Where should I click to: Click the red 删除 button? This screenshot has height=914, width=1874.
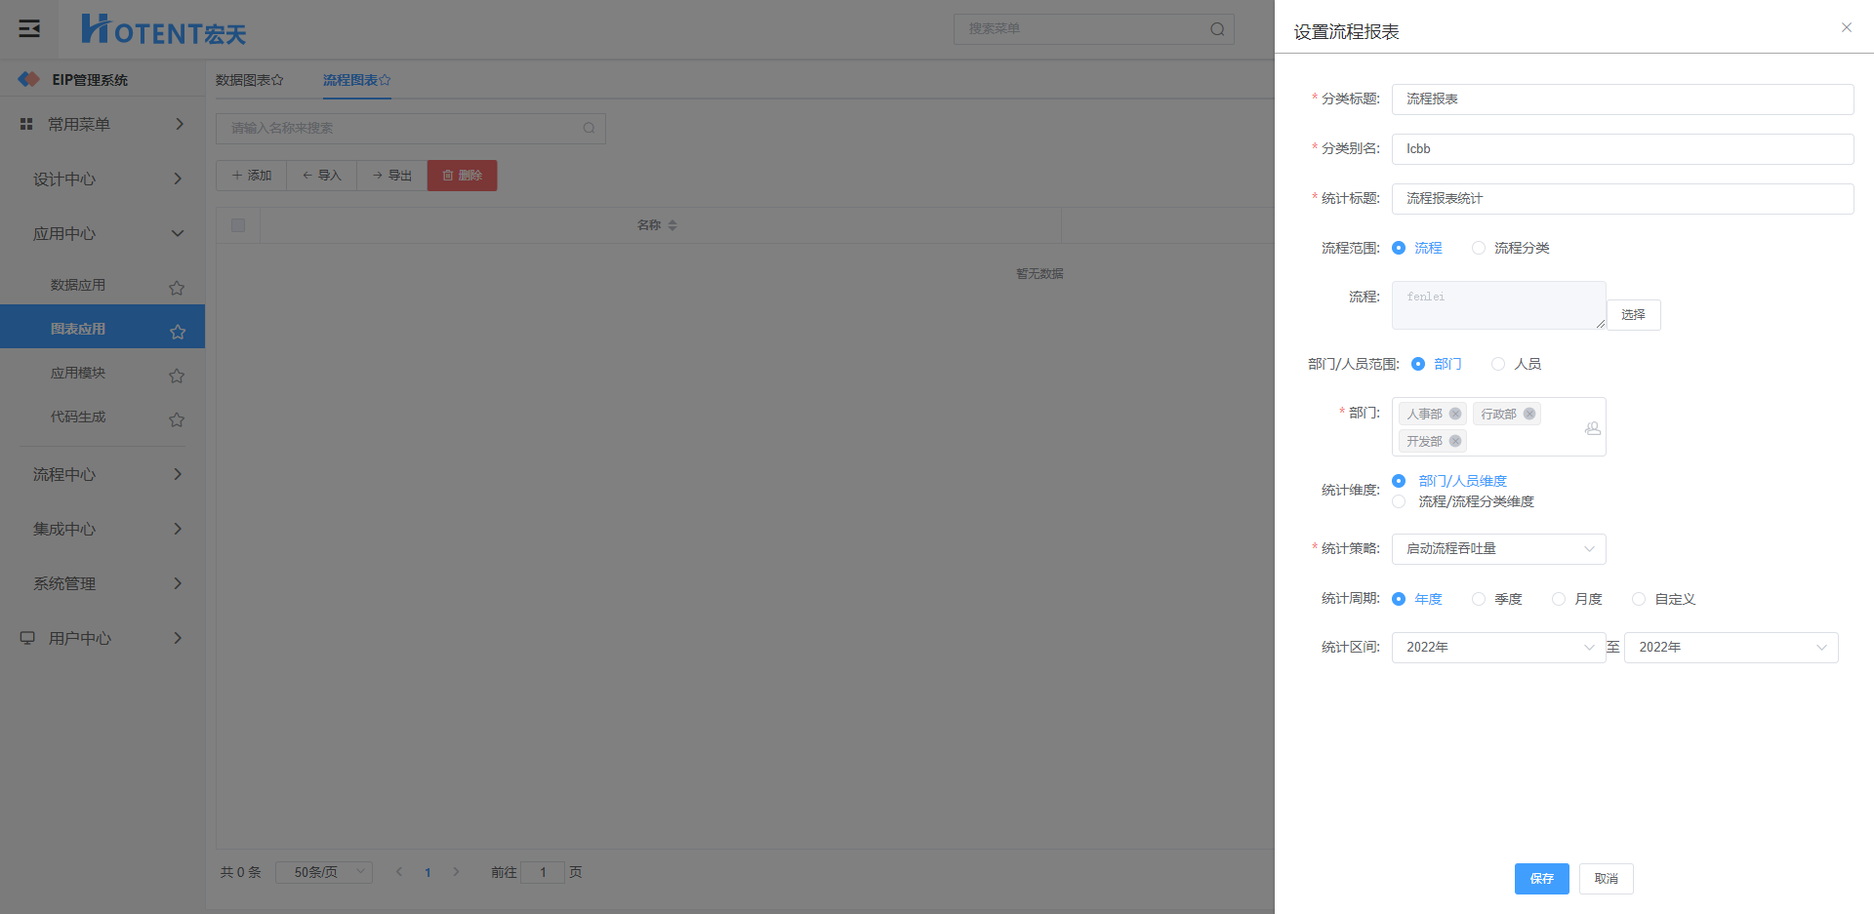(x=463, y=176)
